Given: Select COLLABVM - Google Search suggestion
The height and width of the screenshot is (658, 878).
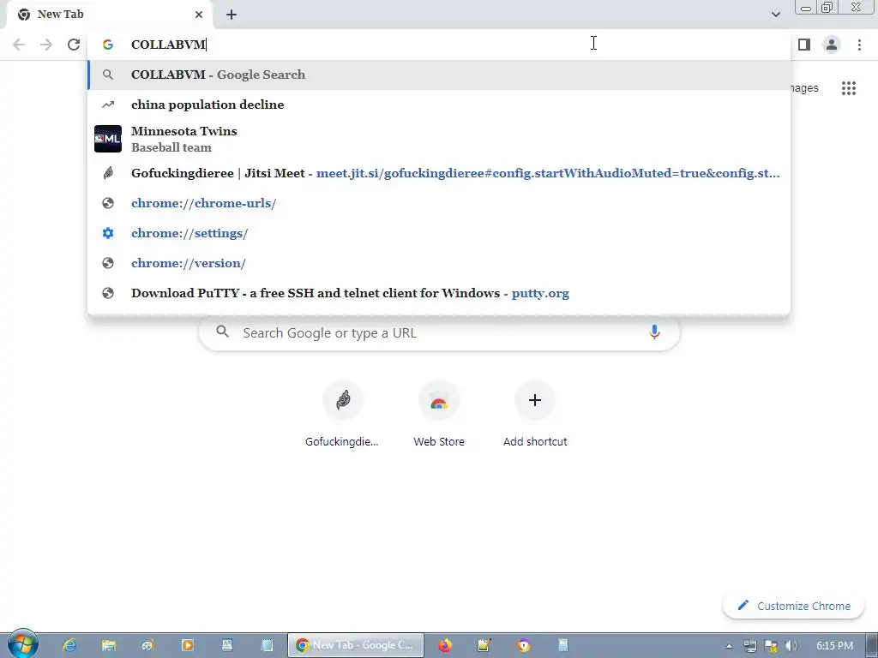Looking at the screenshot, I should point(440,75).
